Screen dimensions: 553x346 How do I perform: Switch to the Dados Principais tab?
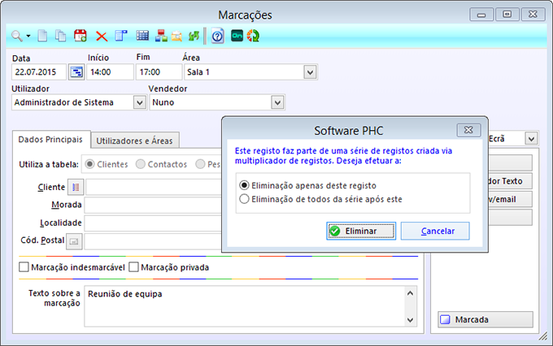(x=50, y=140)
